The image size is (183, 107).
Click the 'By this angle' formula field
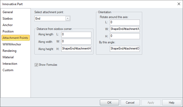[125, 49]
